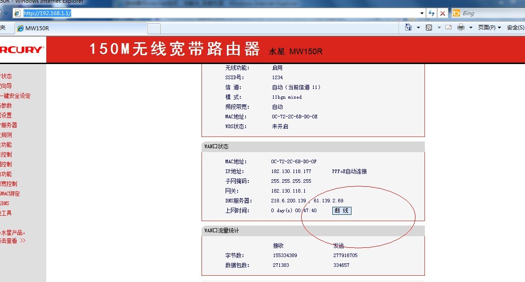The width and height of the screenshot is (525, 282).
Task: Click the WAN MAC 0C-72-2C-6B-D0-0F
Action: (x=294, y=161)
